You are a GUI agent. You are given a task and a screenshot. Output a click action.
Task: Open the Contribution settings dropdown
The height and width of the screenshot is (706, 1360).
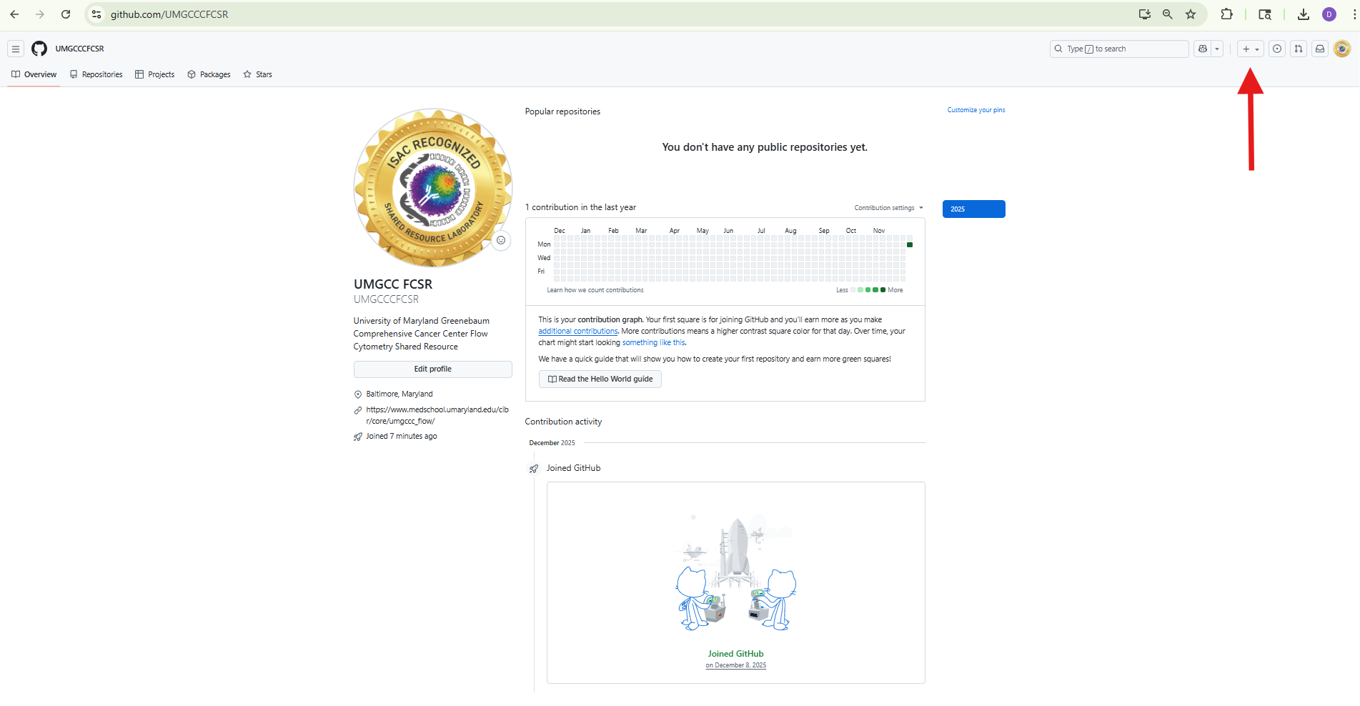[888, 208]
